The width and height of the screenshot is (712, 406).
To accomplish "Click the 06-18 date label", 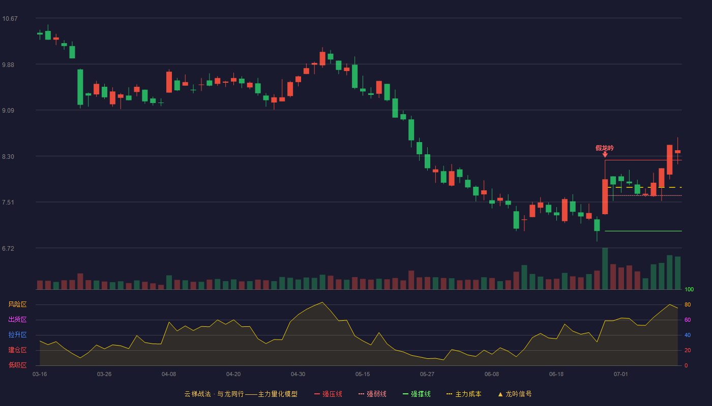I will coord(556,374).
